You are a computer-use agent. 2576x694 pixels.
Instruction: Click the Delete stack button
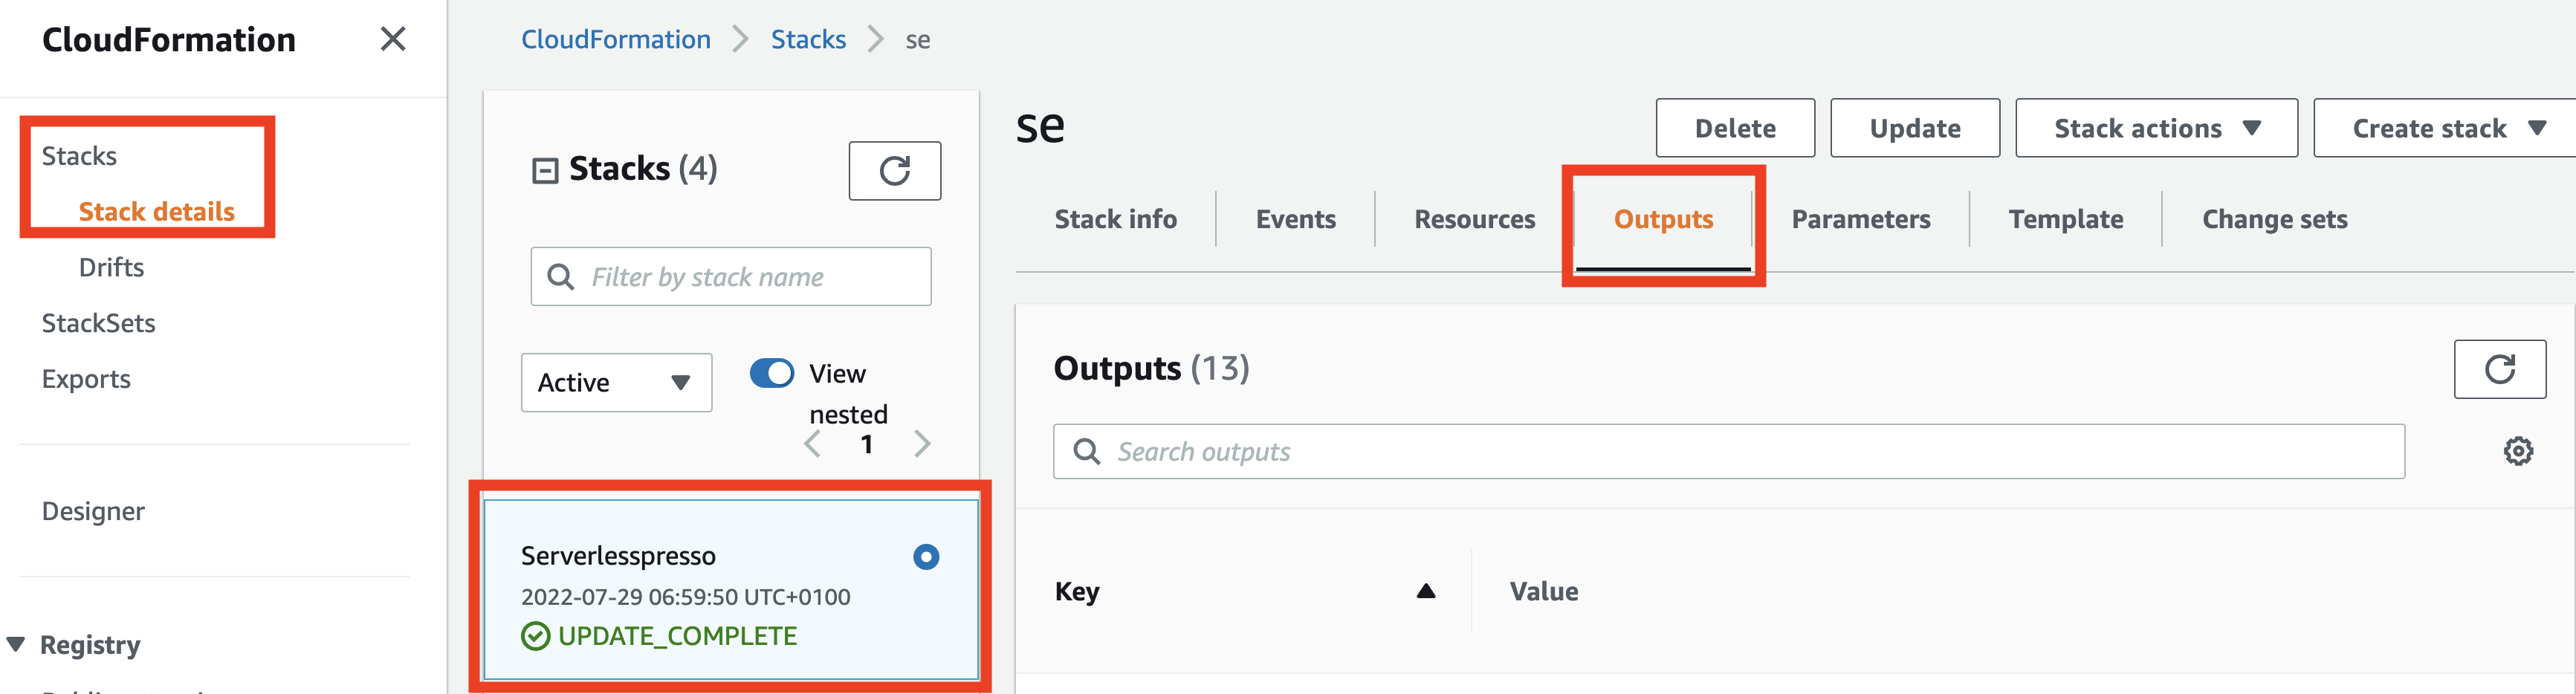(1735, 128)
